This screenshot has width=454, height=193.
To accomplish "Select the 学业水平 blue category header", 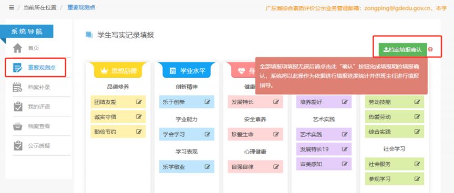I will click(x=187, y=70).
